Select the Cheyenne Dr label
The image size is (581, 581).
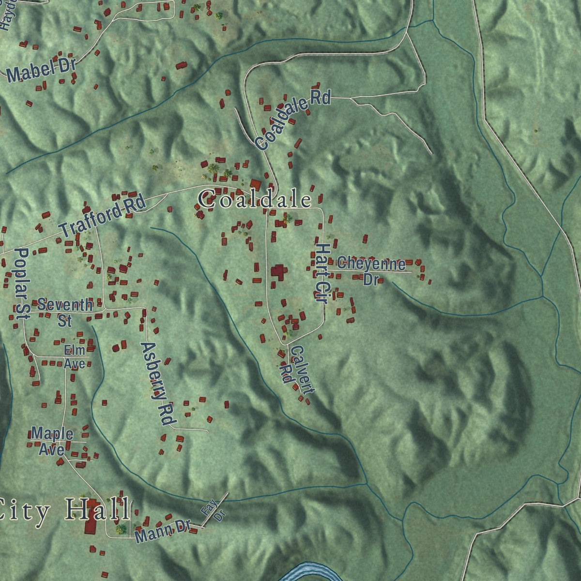point(371,271)
